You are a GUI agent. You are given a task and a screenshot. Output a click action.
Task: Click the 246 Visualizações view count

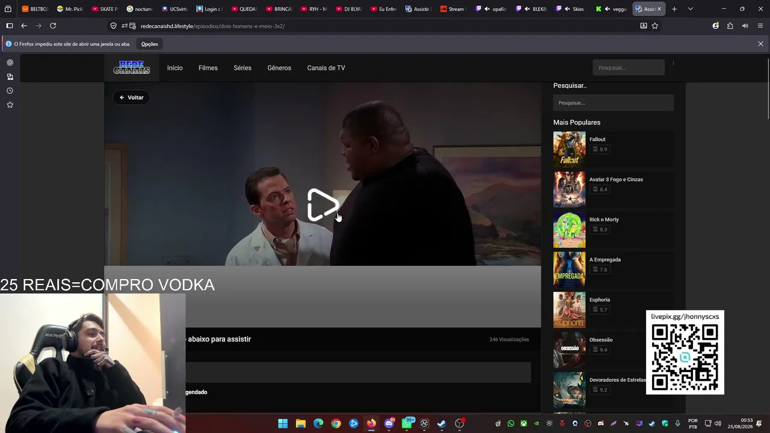pyautogui.click(x=509, y=340)
